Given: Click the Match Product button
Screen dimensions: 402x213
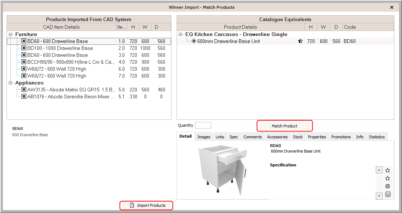Looking at the screenshot, I should coord(285,126).
